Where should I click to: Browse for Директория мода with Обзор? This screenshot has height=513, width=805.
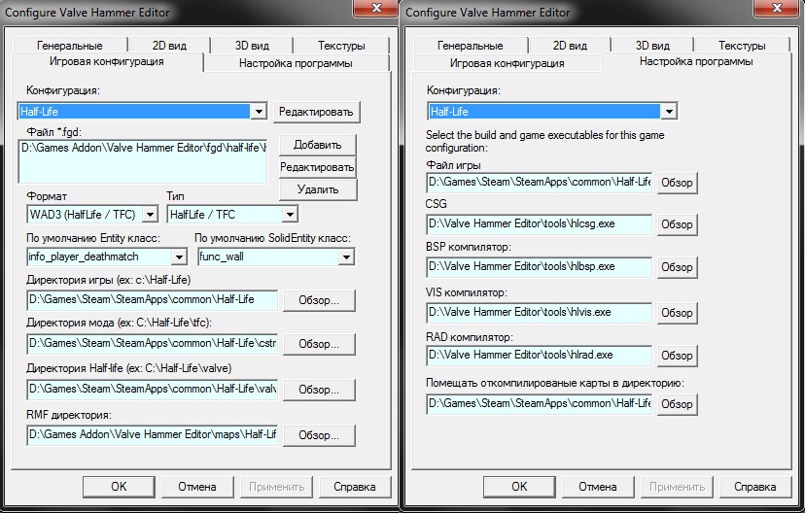point(319,344)
